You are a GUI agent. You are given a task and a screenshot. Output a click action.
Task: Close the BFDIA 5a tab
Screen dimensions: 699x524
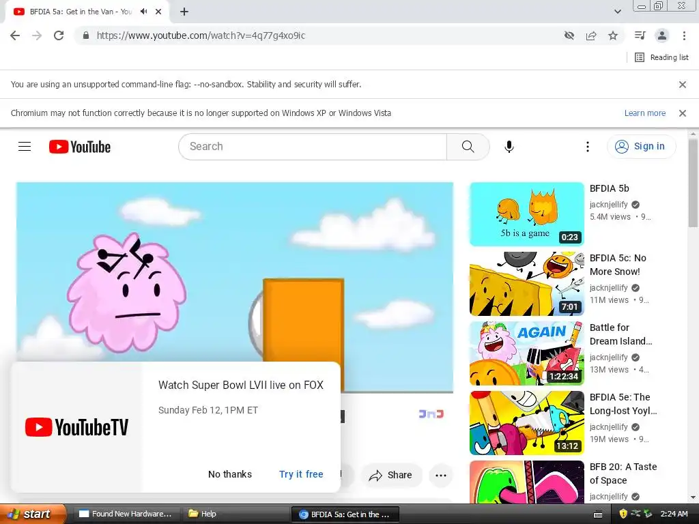tap(158, 12)
